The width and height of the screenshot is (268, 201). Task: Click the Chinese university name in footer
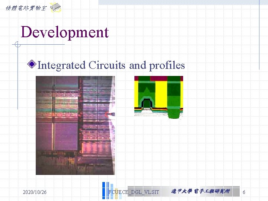pos(201,191)
